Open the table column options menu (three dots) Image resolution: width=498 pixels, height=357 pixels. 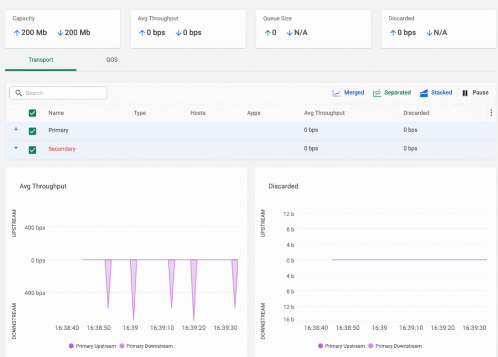click(491, 112)
